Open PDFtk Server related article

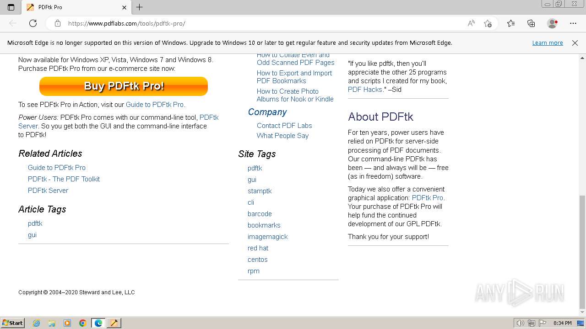48,191
